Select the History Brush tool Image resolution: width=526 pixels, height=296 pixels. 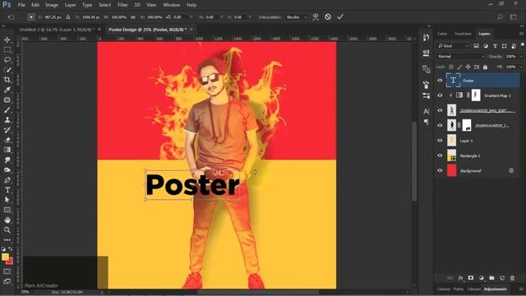(7, 130)
